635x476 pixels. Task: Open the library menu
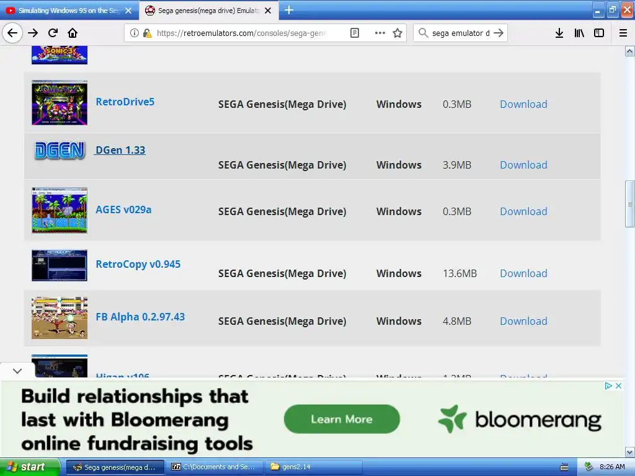[579, 33]
